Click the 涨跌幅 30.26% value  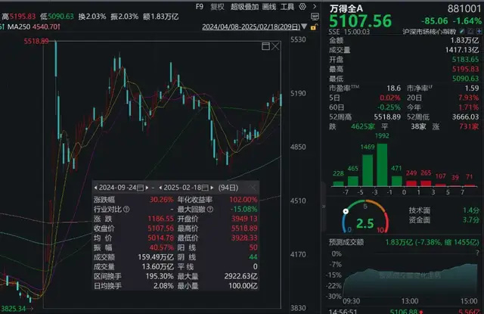coord(161,200)
